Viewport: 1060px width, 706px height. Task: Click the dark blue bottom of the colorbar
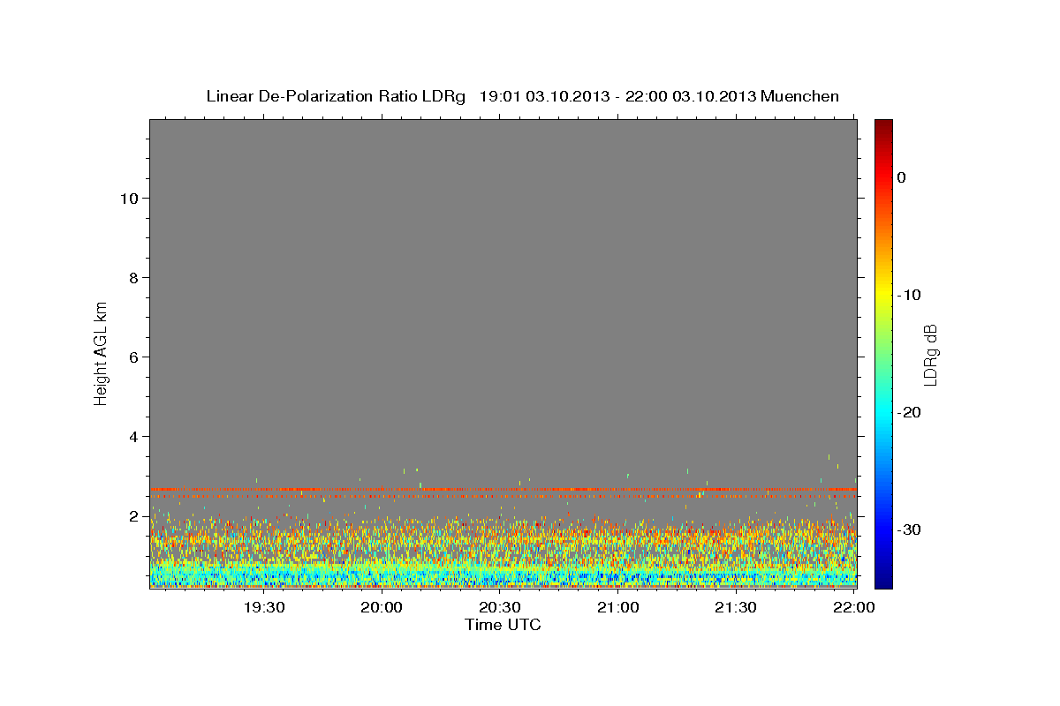click(x=883, y=581)
